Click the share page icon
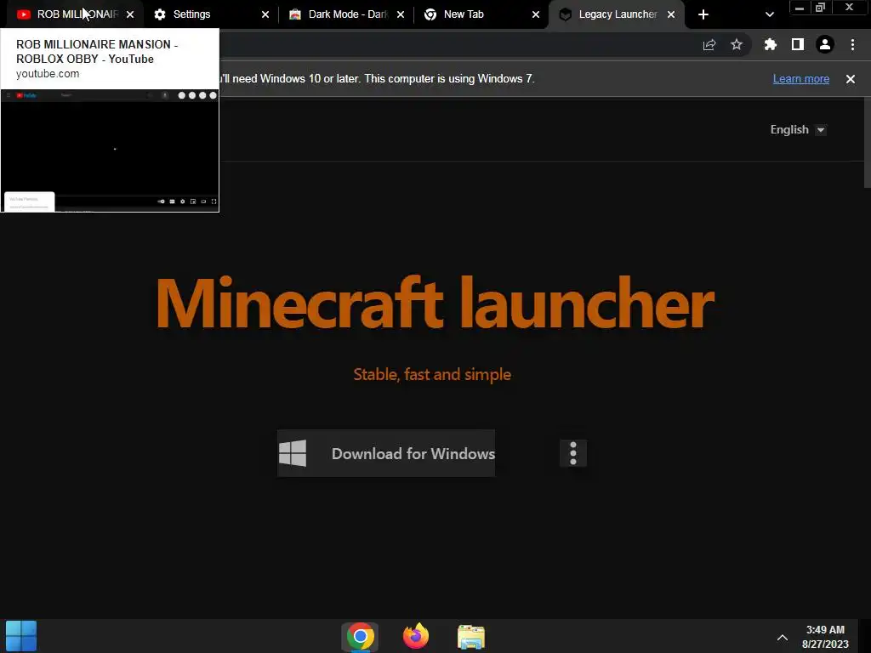The height and width of the screenshot is (653, 871). click(x=709, y=45)
